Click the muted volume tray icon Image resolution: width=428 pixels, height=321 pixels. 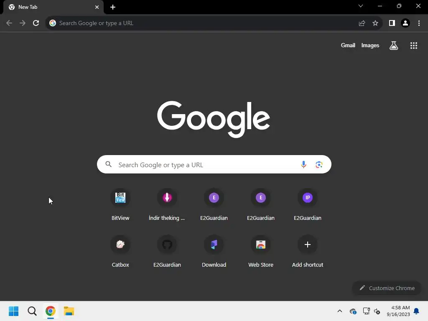pos(377,311)
